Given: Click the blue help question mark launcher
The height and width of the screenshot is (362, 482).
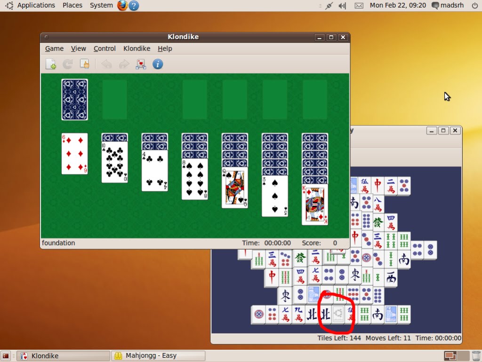Looking at the screenshot, I should pos(133,6).
